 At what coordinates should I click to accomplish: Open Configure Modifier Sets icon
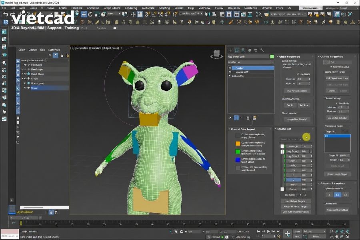(x=254, y=118)
